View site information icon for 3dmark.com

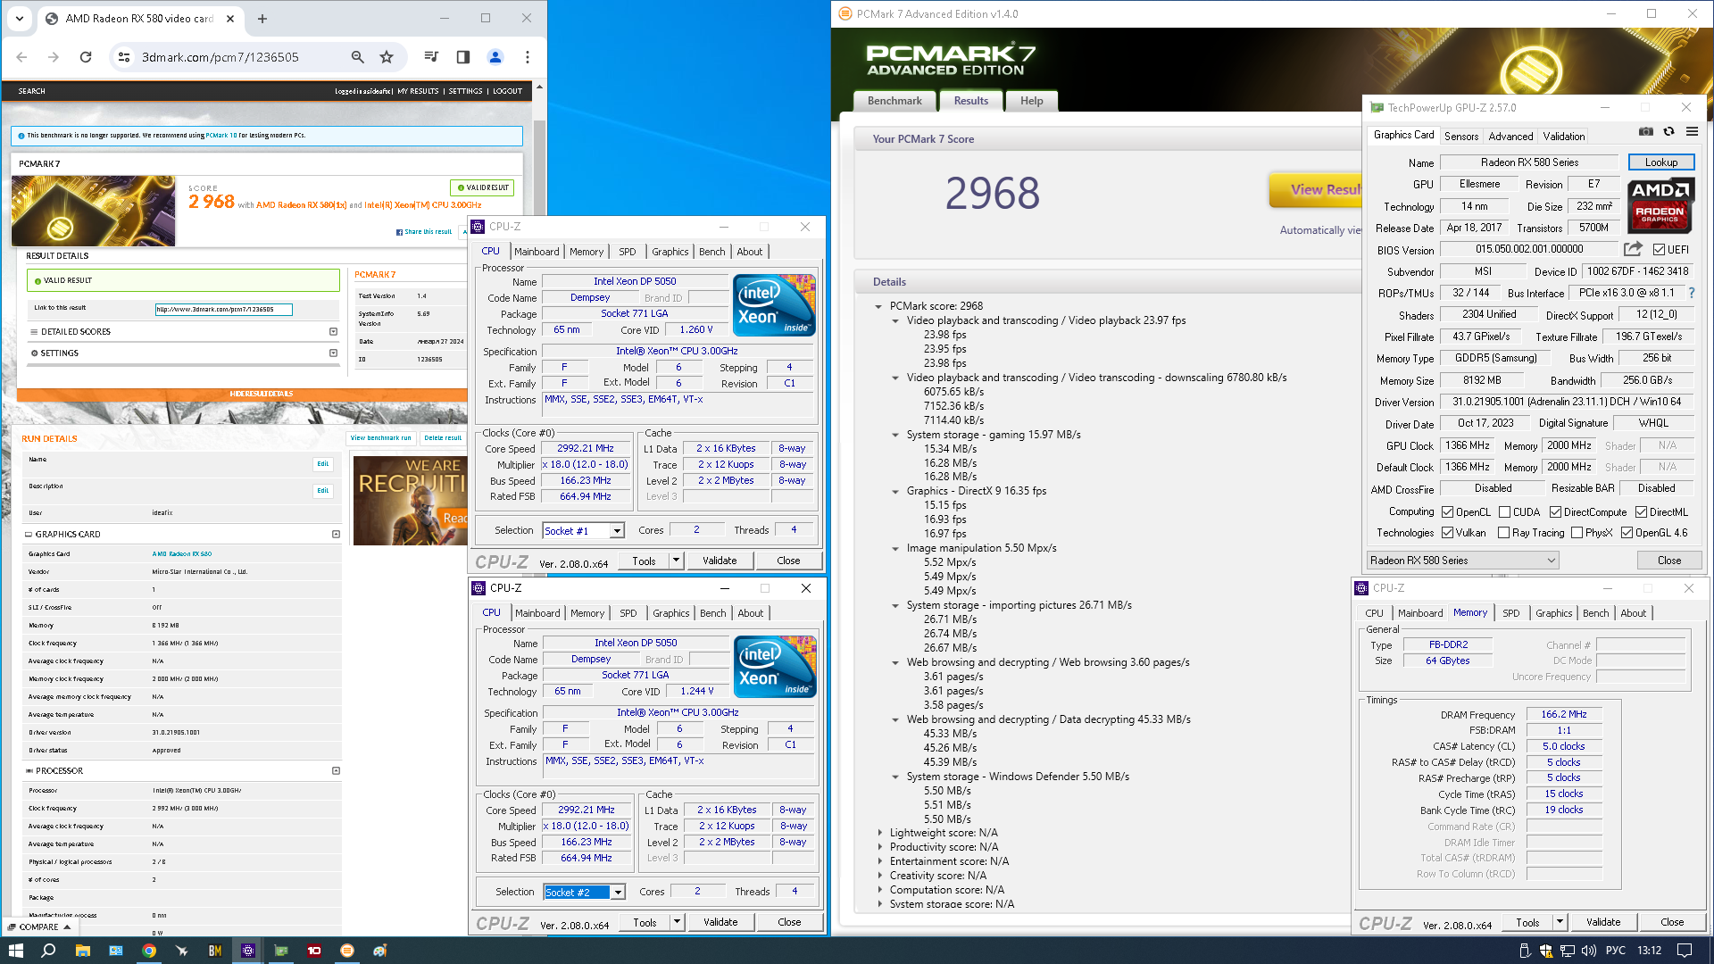(125, 57)
